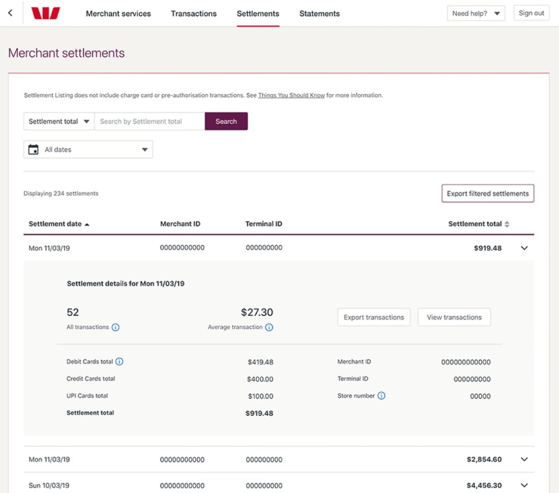
Task: Open the Settlement total search-type dropdown
Action: pos(59,122)
